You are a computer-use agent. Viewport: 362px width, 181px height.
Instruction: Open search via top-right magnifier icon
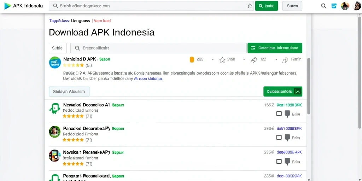pos(324,6)
